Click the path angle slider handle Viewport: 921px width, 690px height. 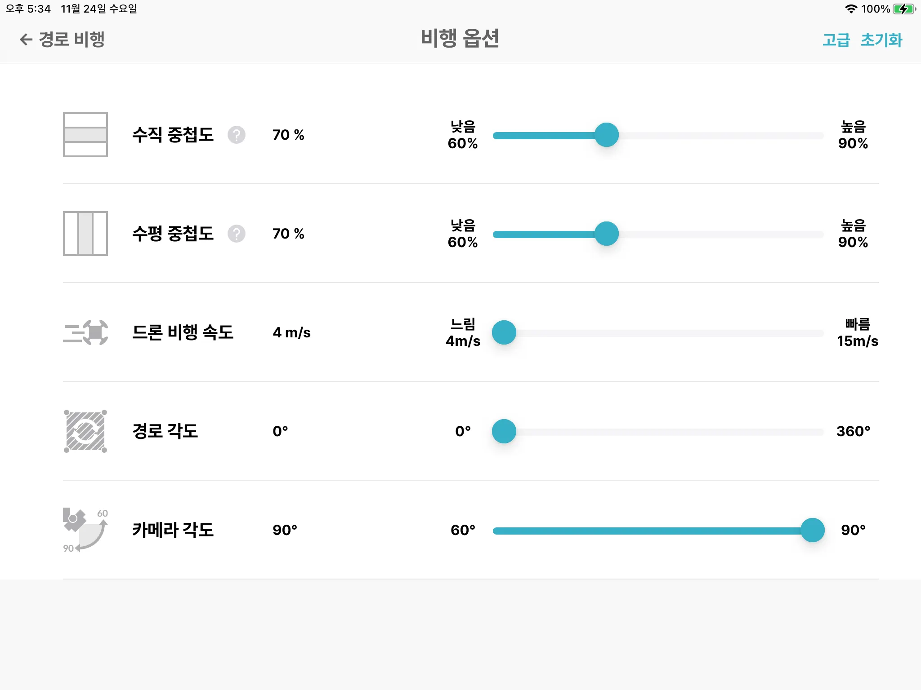(x=504, y=431)
